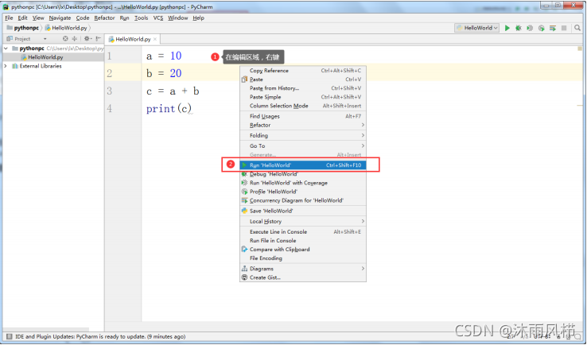Select Run 'HelloWorld' with Coverage entry
The image size is (587, 345).
pos(303,183)
